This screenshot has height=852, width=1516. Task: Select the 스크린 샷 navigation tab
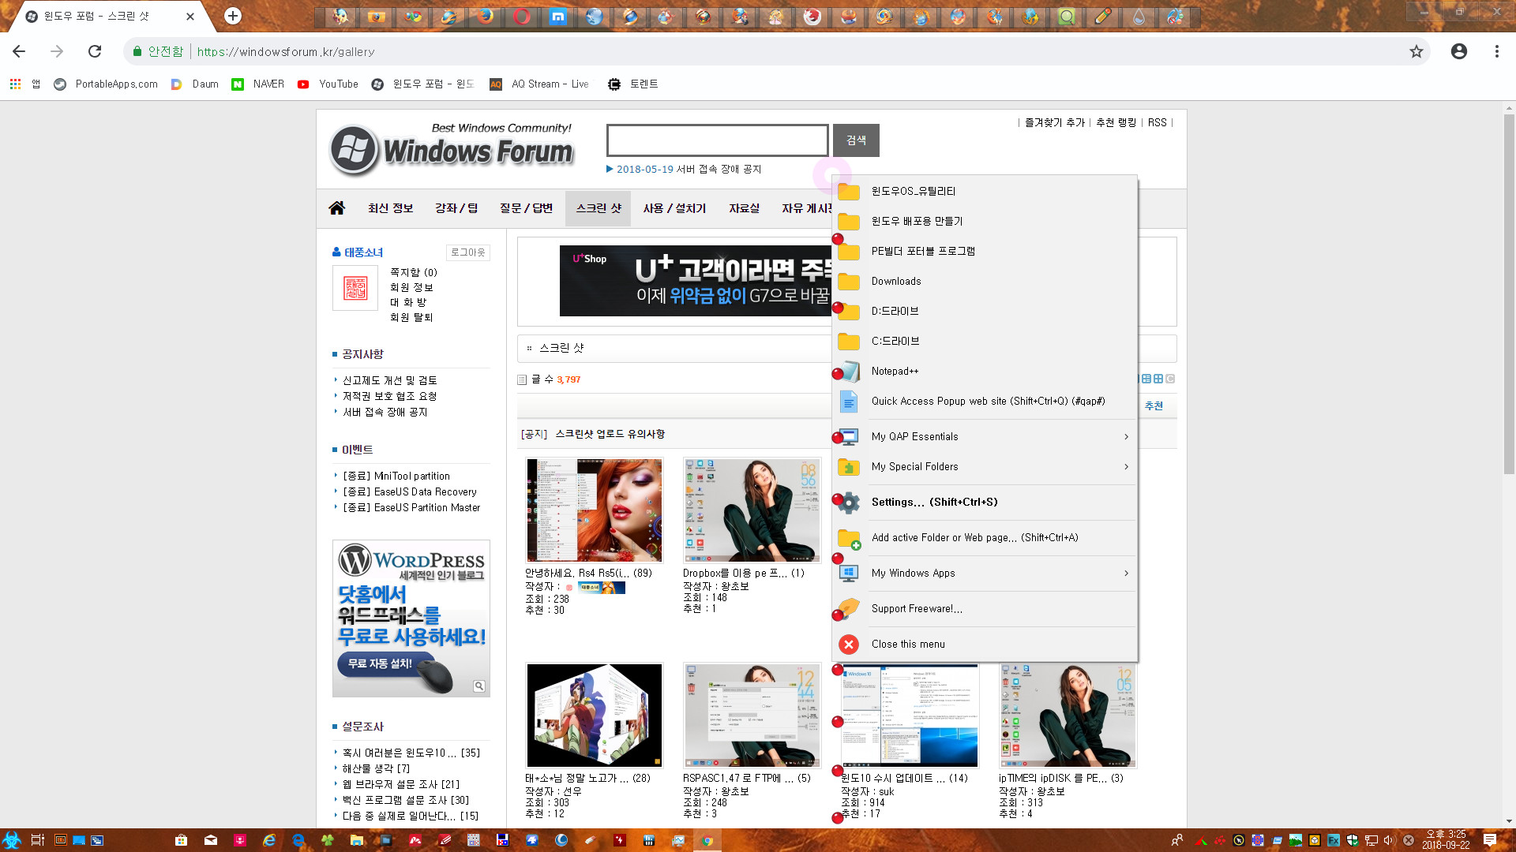pos(599,208)
